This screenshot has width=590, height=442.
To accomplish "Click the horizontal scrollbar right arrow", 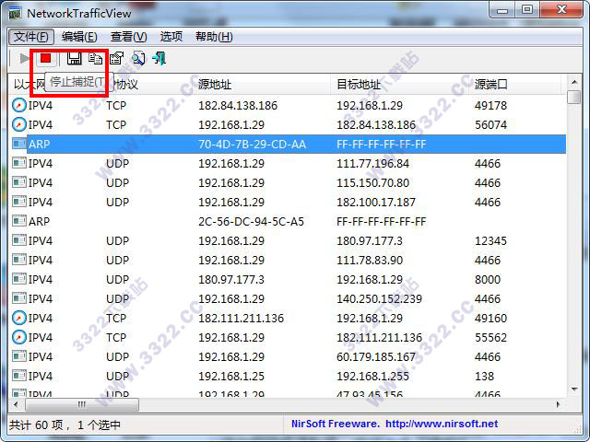I will click(x=559, y=404).
